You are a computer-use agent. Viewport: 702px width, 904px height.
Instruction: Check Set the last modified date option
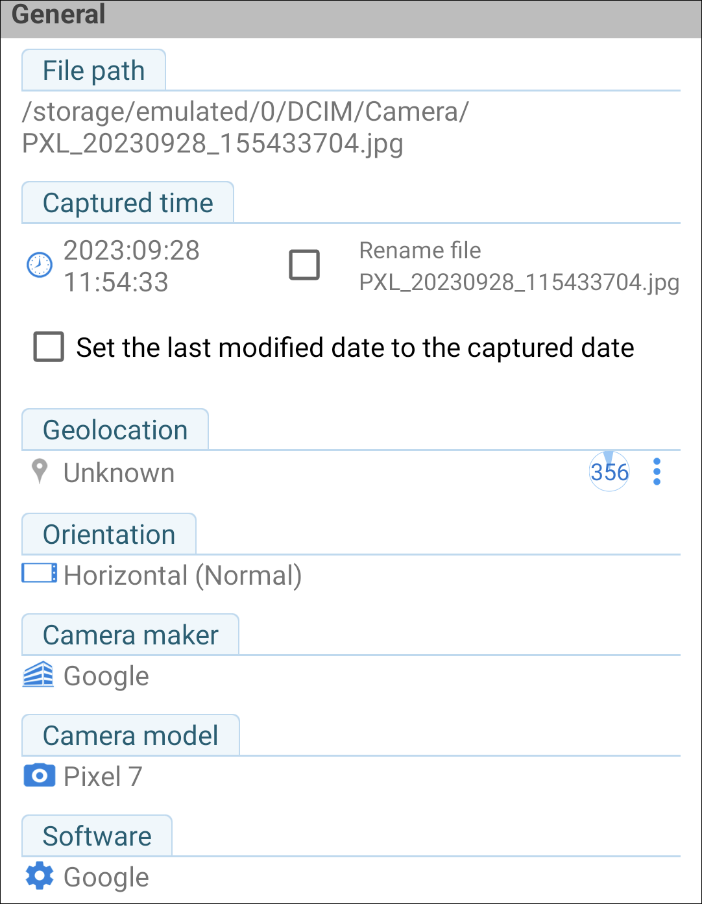(49, 347)
